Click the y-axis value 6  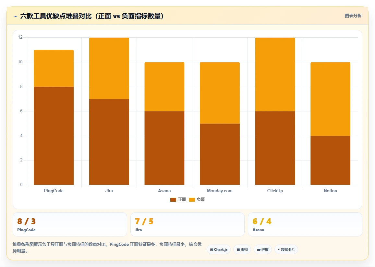pos(21,111)
